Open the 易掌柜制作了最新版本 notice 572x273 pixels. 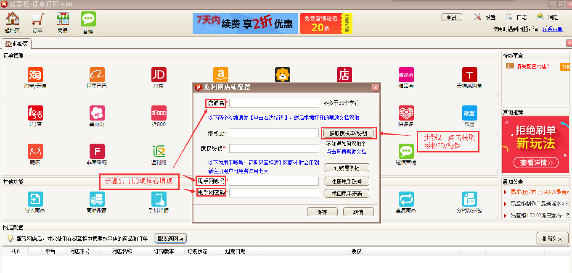pyautogui.click(x=541, y=204)
